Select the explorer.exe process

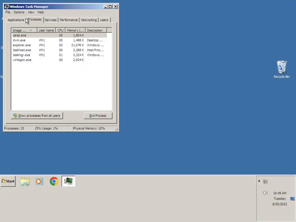coord(60,45)
